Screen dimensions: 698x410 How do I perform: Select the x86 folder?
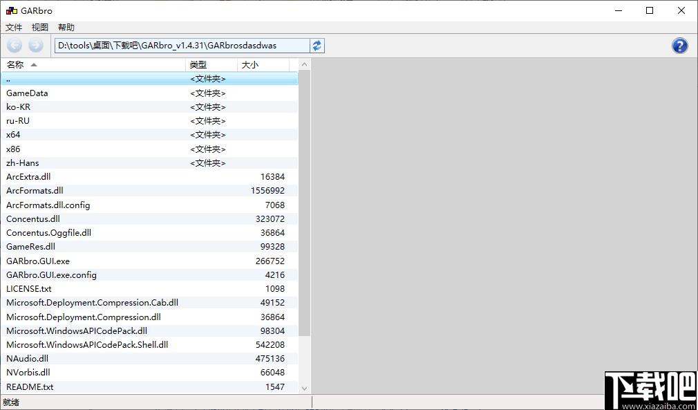coord(149,149)
